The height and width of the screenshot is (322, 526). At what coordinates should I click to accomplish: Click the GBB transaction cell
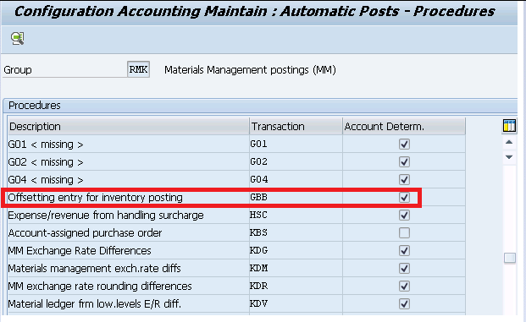click(x=296, y=198)
